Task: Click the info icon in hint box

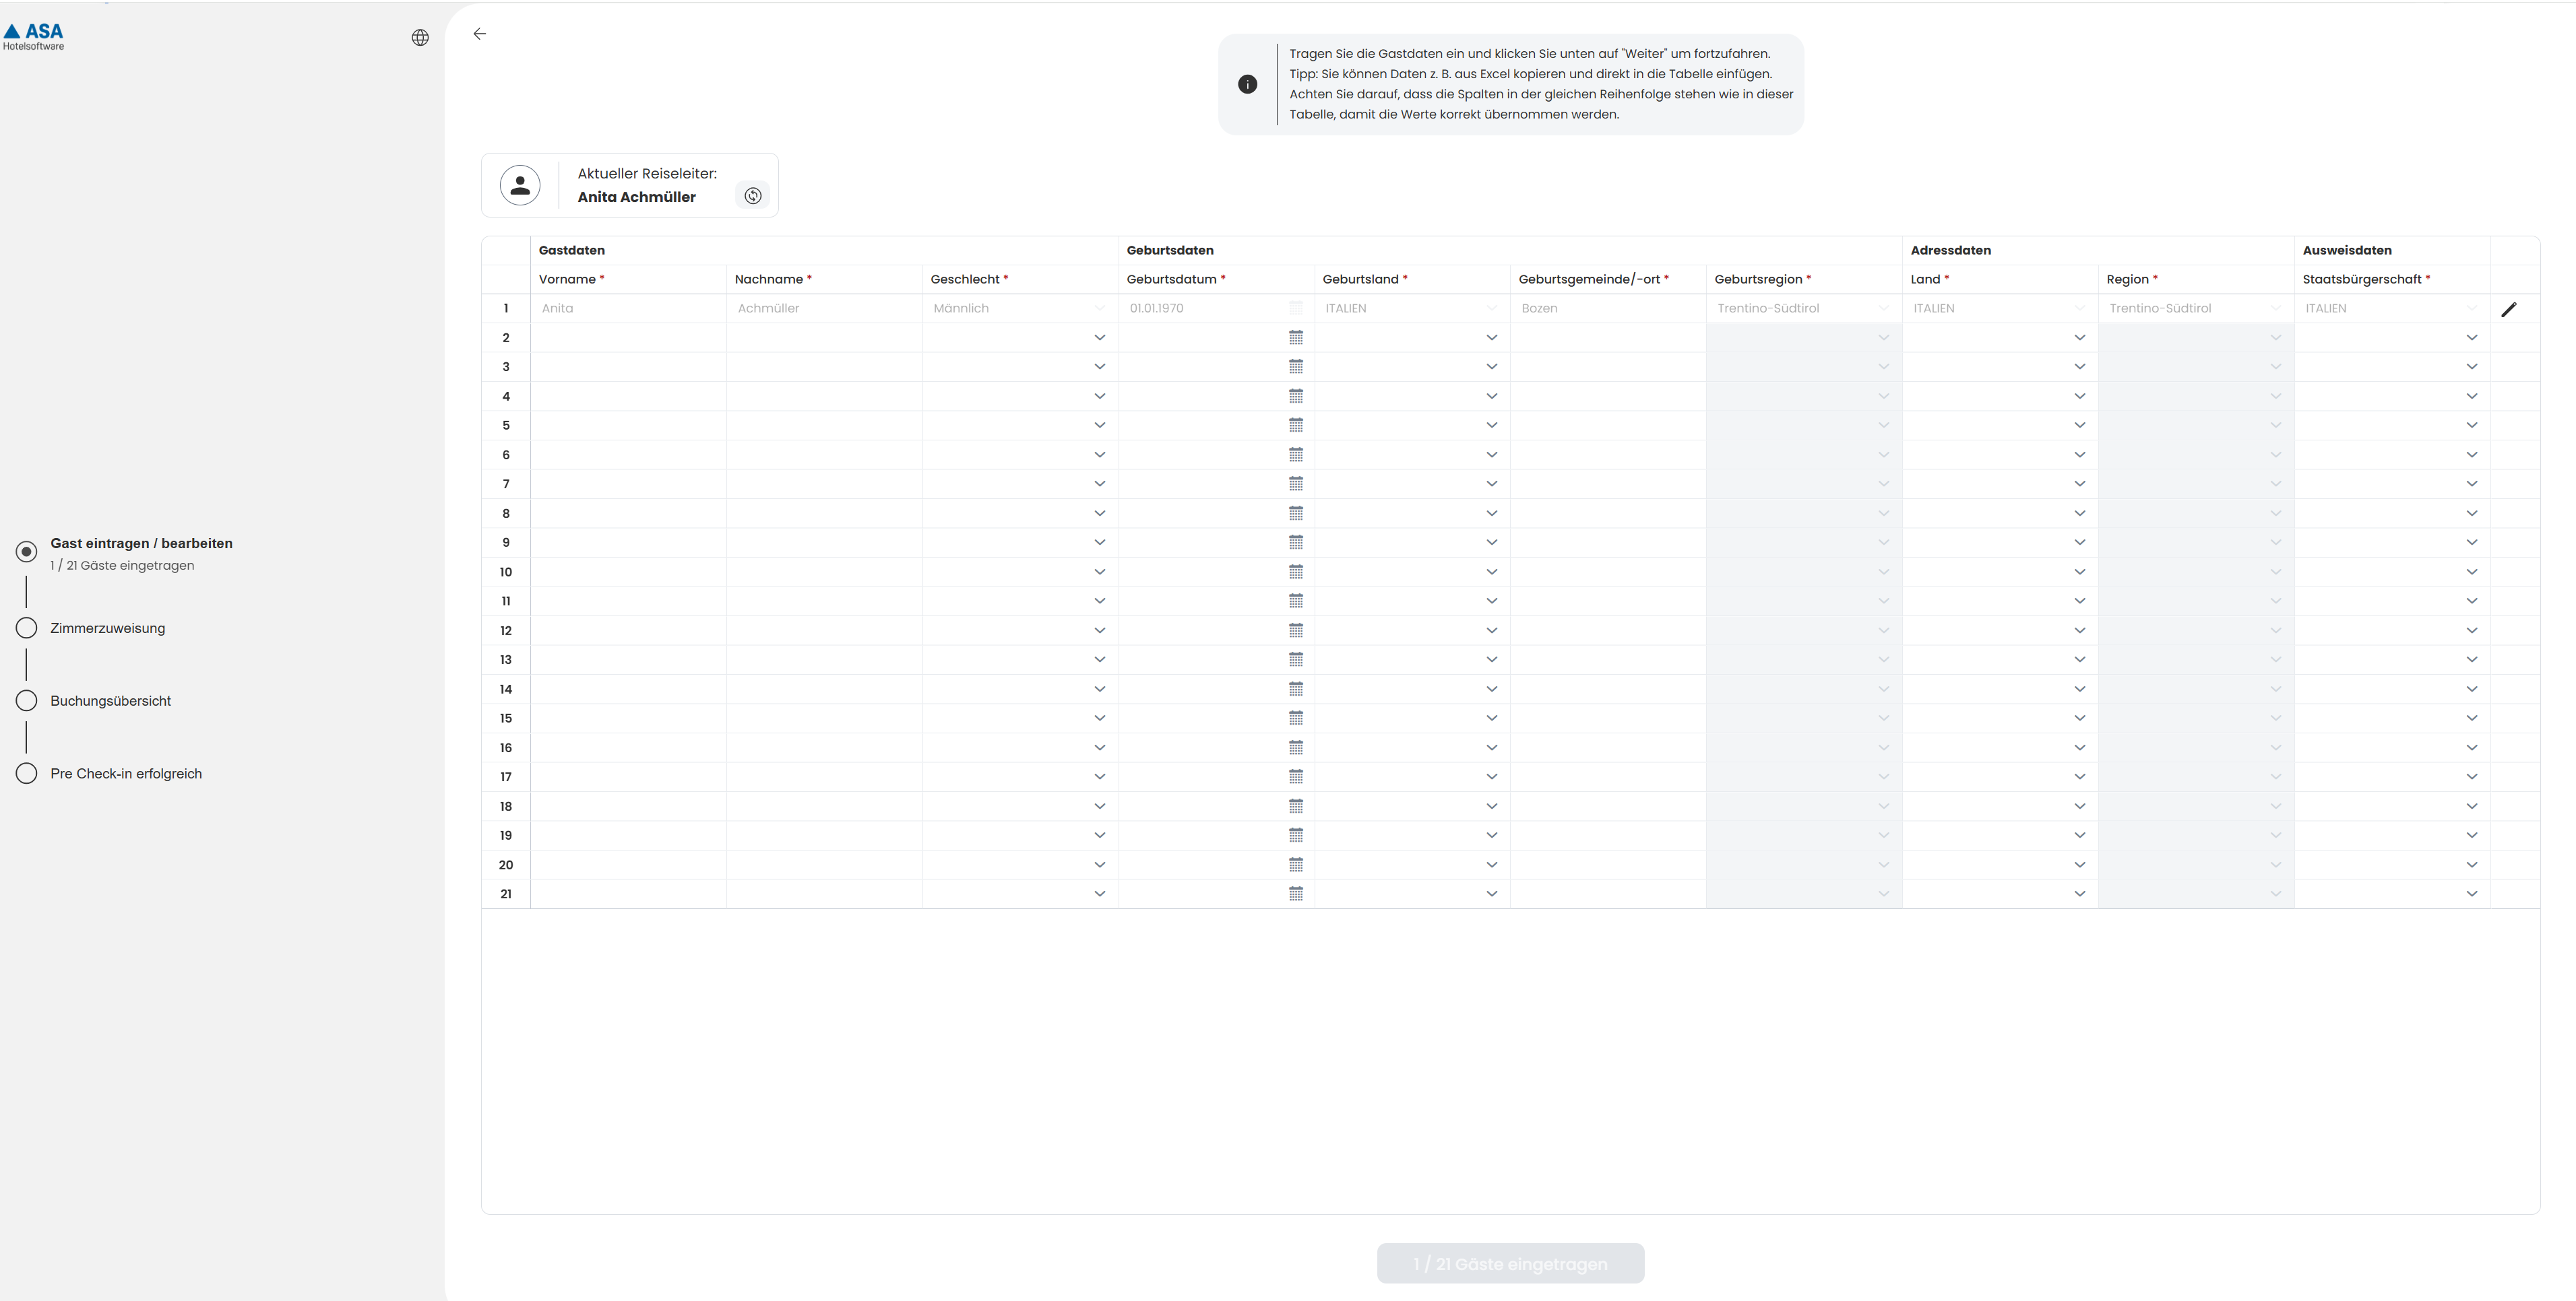Action: click(1247, 85)
